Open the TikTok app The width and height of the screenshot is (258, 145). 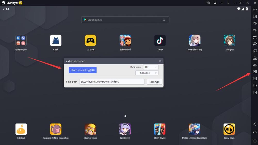tap(160, 41)
